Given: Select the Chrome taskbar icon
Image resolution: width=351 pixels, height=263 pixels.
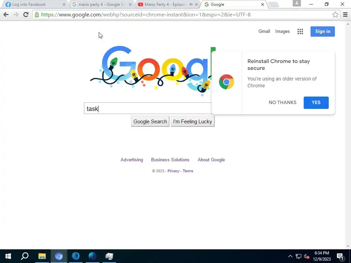Looking at the screenshot, I should click(x=59, y=256).
